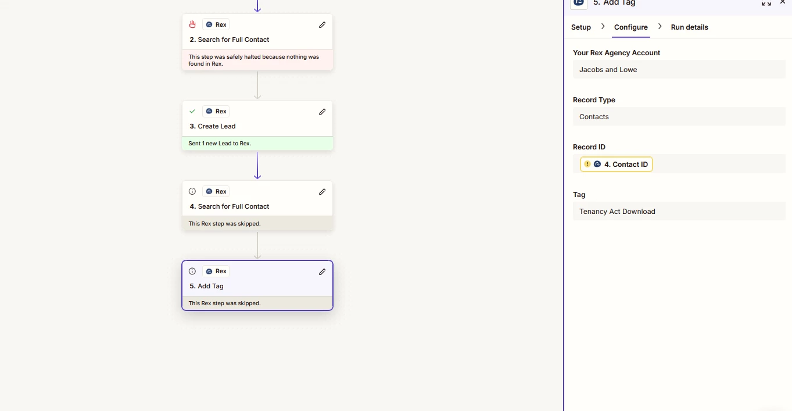This screenshot has height=411, width=792.
Task: Click the Jacobs and Lowe account field
Action: [679, 70]
